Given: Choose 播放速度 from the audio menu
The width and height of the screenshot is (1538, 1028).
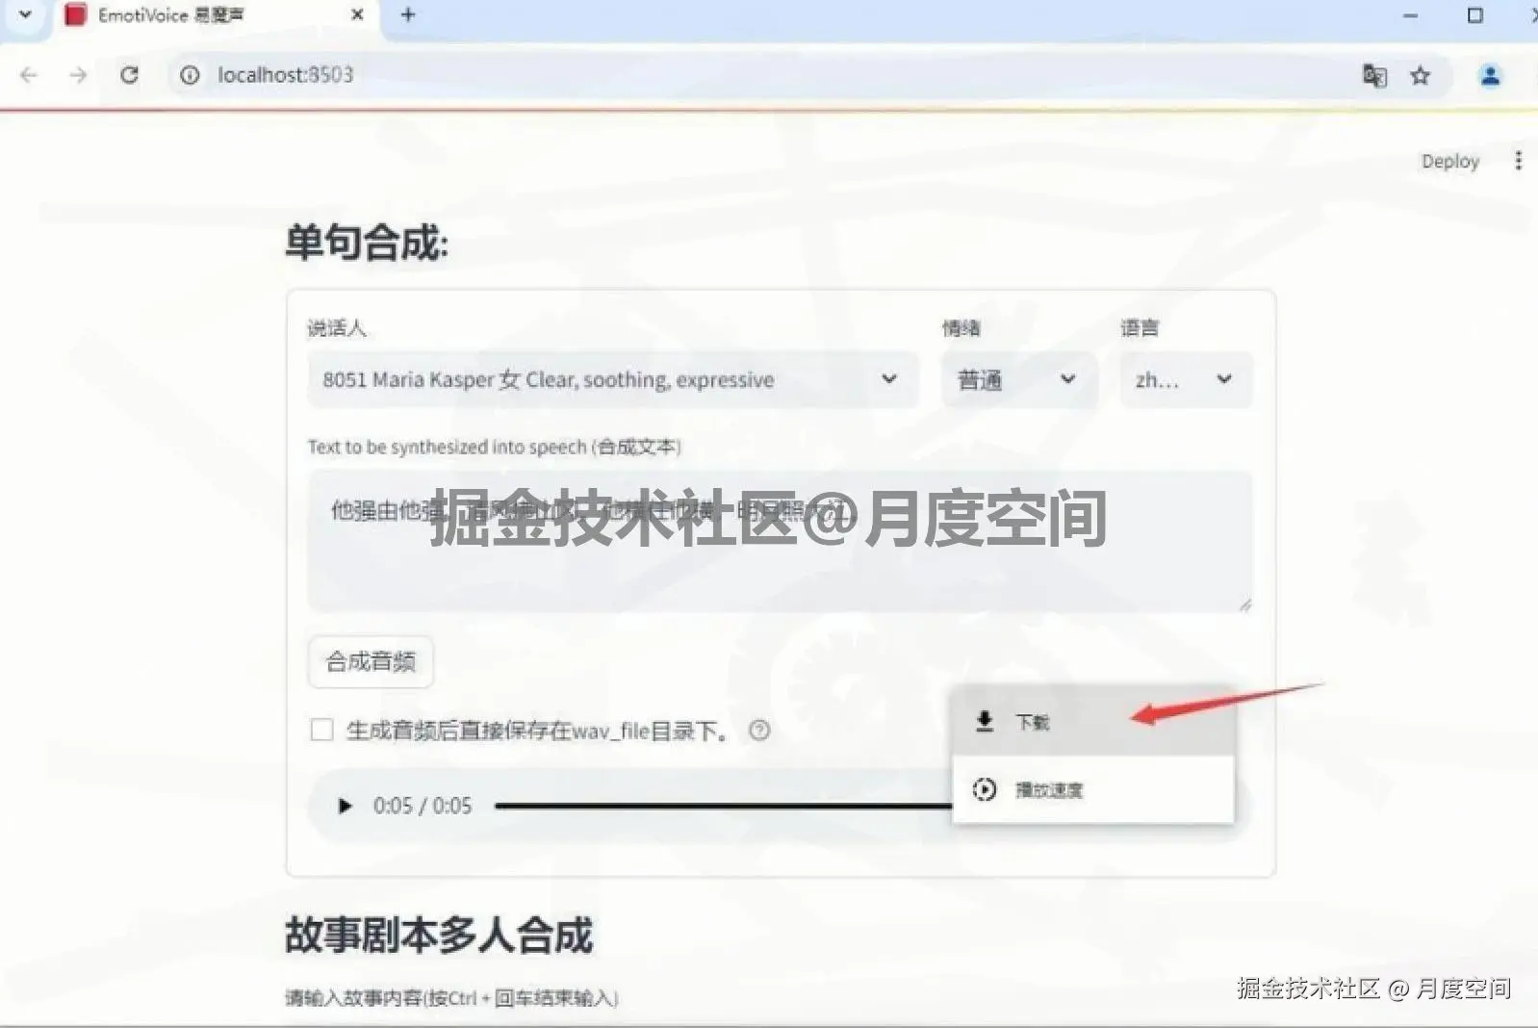Looking at the screenshot, I should click(1093, 790).
